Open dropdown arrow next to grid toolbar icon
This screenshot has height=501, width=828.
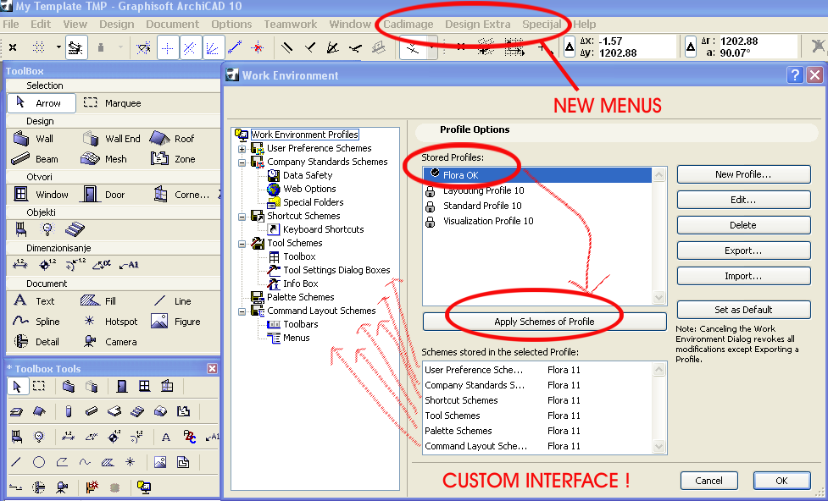point(58,47)
